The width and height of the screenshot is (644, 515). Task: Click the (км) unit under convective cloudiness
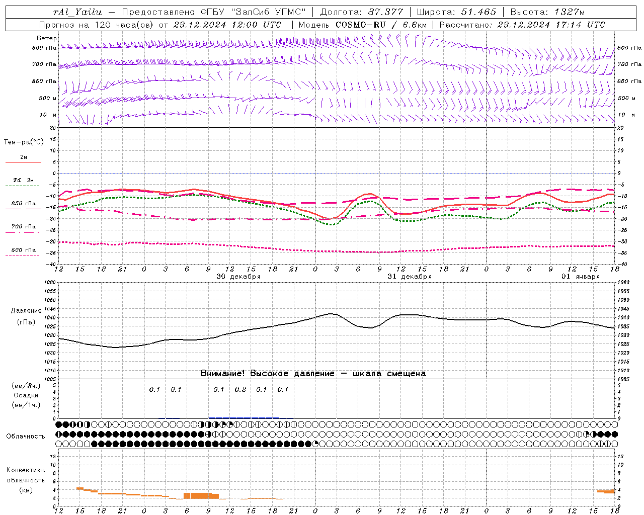click(26, 490)
